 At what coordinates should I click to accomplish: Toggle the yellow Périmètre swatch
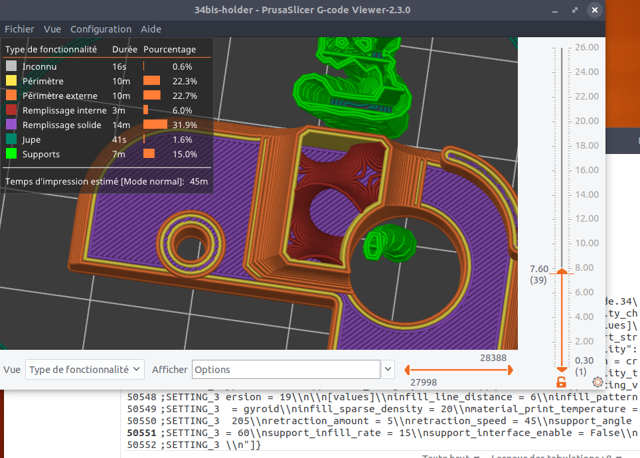coord(11,81)
